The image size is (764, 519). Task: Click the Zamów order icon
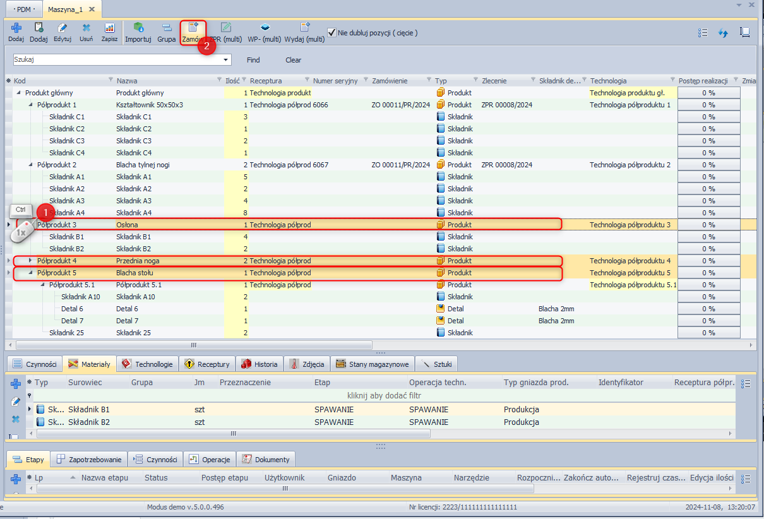click(x=193, y=28)
